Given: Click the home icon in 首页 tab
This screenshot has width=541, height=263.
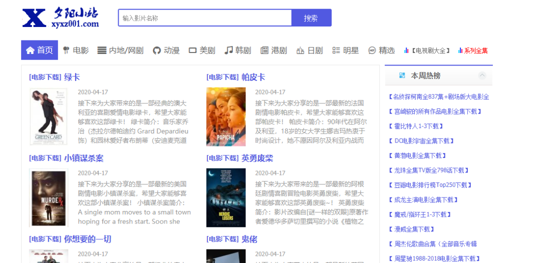Looking at the screenshot, I should (30, 50).
